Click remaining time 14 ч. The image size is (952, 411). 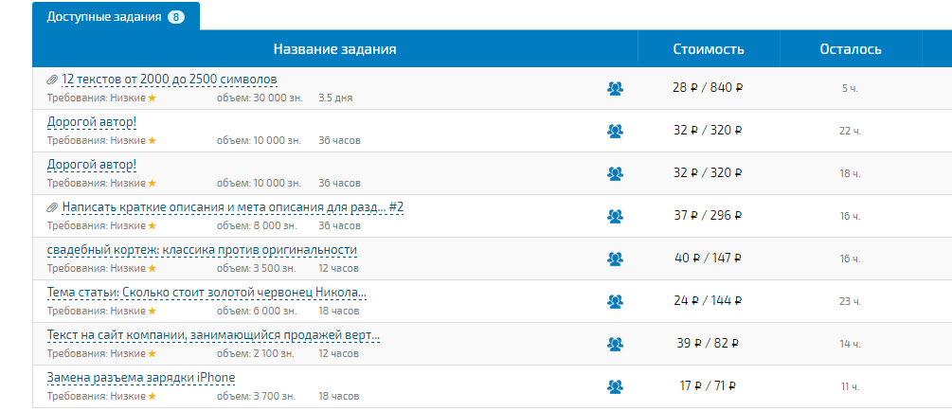coord(850,344)
